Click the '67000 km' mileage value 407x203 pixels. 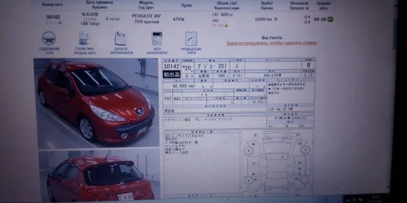(x=264, y=19)
